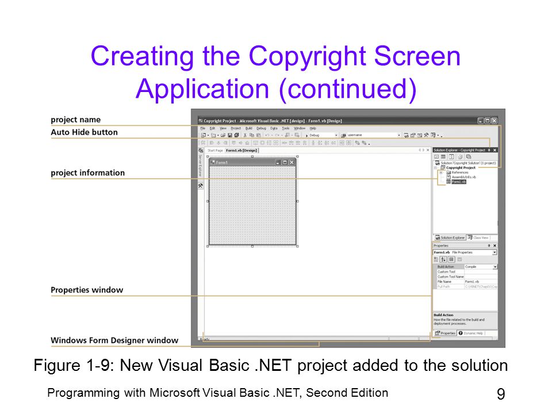Open the Project menu

tap(236, 128)
